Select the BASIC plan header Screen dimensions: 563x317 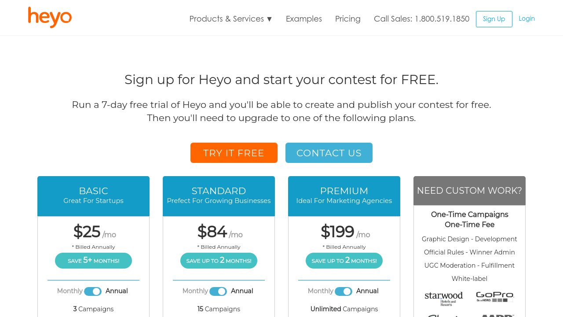(93, 196)
